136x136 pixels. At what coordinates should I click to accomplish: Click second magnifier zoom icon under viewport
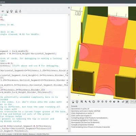point(90,102)
